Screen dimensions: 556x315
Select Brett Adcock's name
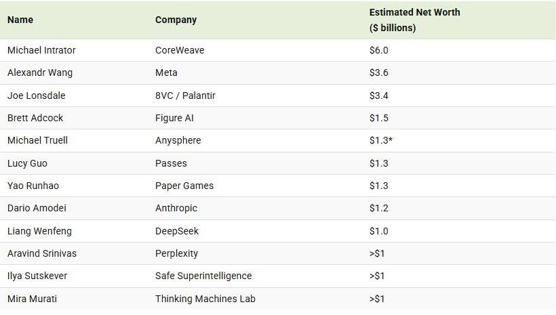[x=35, y=118]
